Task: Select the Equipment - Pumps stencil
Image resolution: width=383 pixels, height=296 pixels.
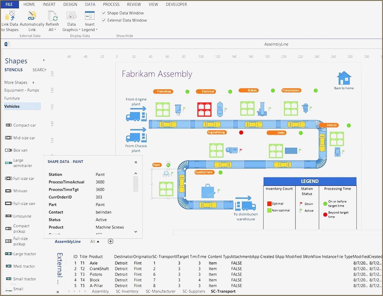Action: [x=22, y=90]
